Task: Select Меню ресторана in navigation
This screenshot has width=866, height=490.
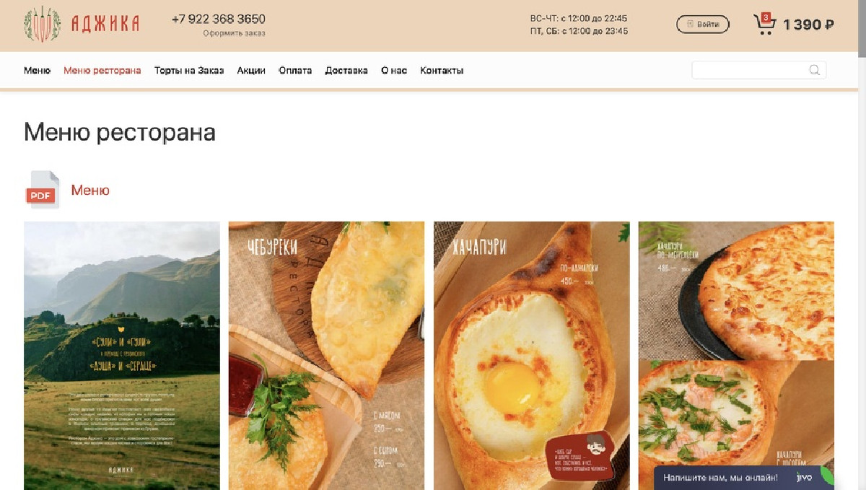Action: coord(102,71)
